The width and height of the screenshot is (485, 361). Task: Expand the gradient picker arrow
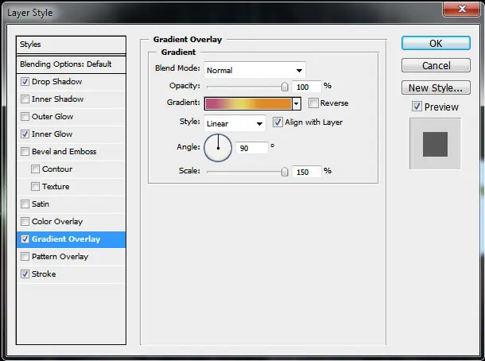[296, 103]
